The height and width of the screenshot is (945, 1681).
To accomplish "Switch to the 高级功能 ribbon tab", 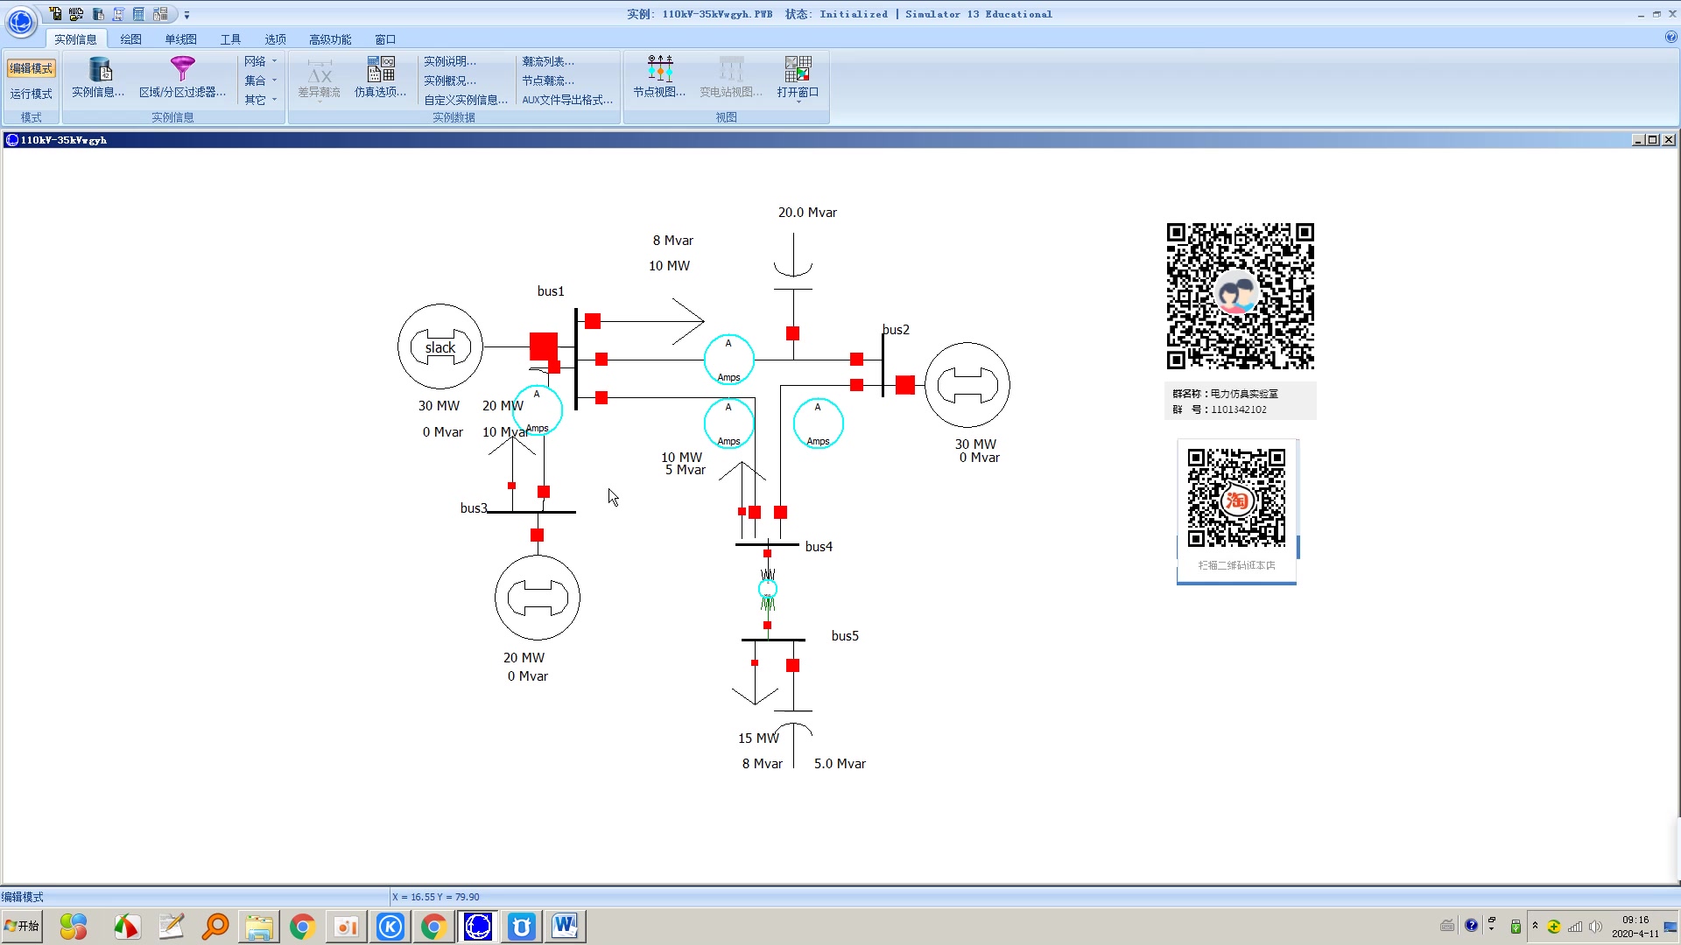I will (x=330, y=39).
